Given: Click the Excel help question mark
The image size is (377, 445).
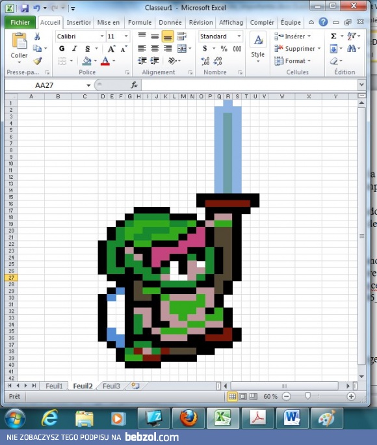Looking at the screenshot, I should [x=323, y=22].
